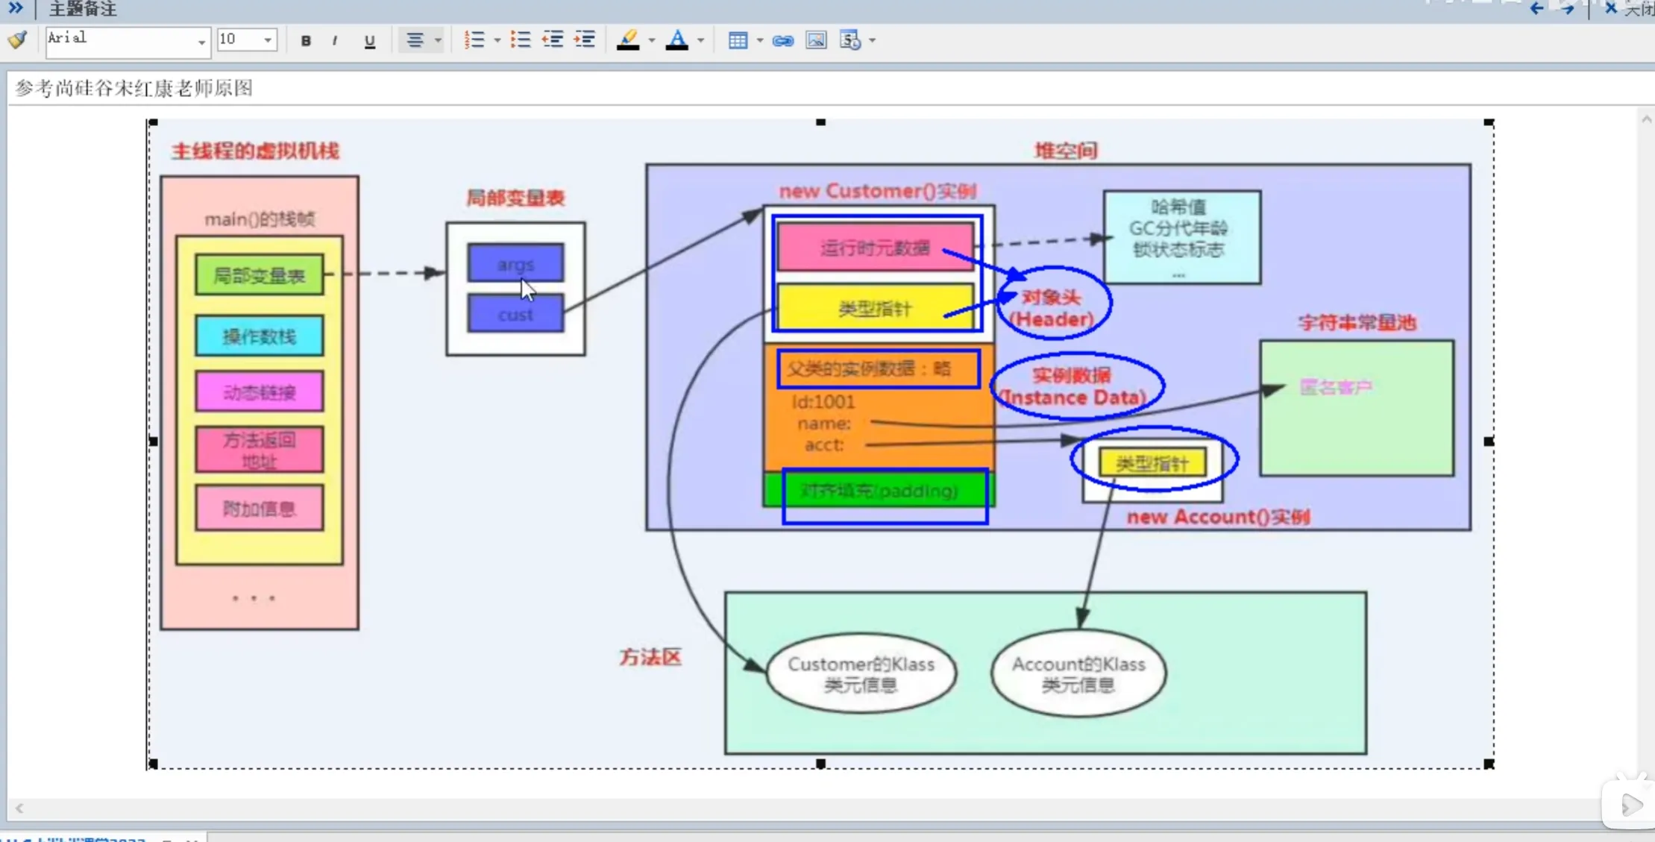Insert a table into notes
This screenshot has width=1655, height=842.
[738, 40]
